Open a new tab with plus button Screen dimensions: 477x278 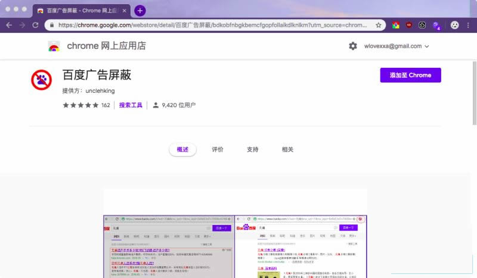[x=140, y=11]
